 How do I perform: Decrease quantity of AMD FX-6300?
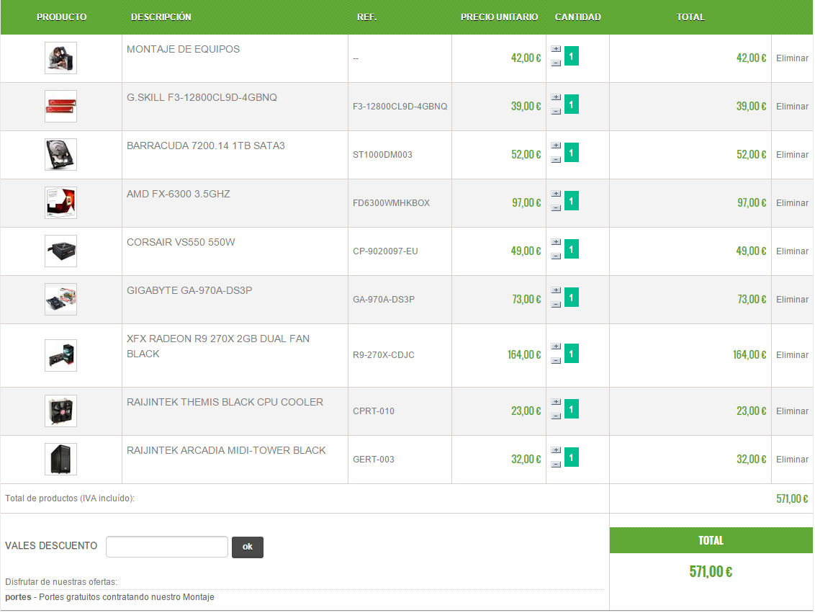[x=556, y=208]
